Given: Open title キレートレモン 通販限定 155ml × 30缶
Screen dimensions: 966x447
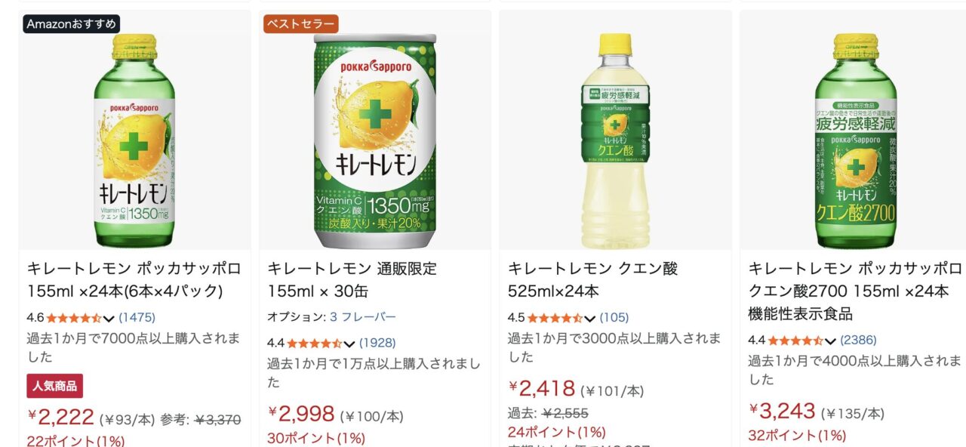Looking at the screenshot, I should point(352,279).
